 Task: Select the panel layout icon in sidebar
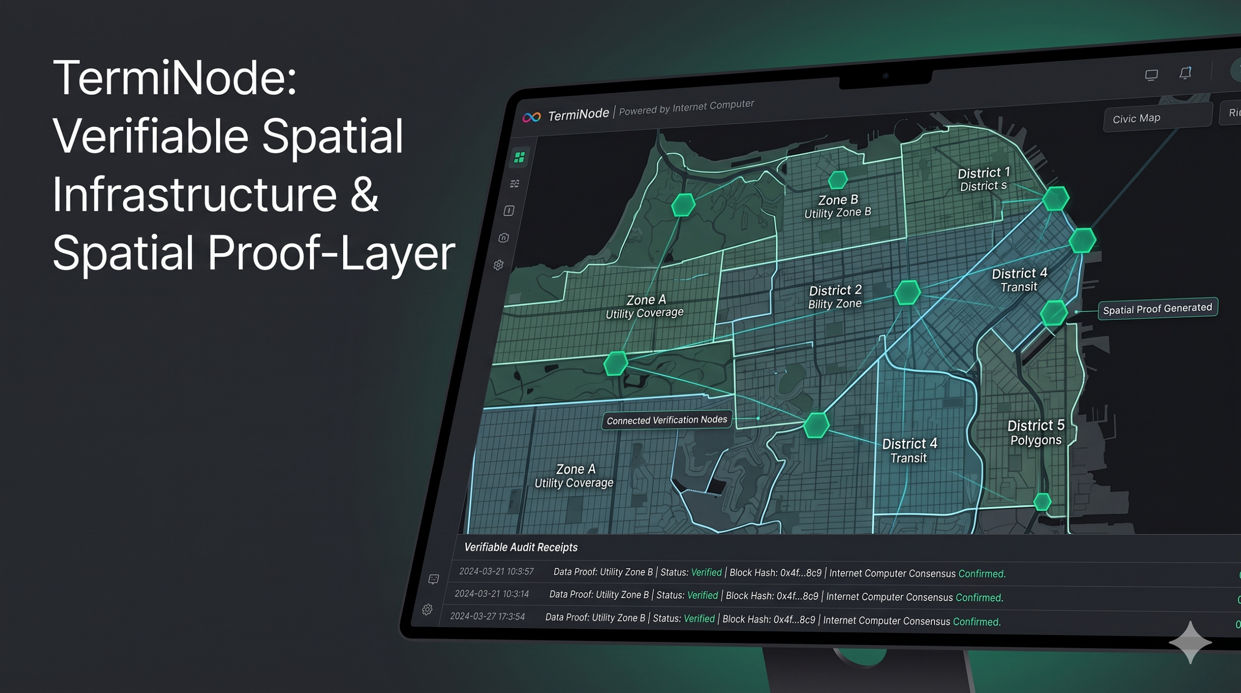509,210
